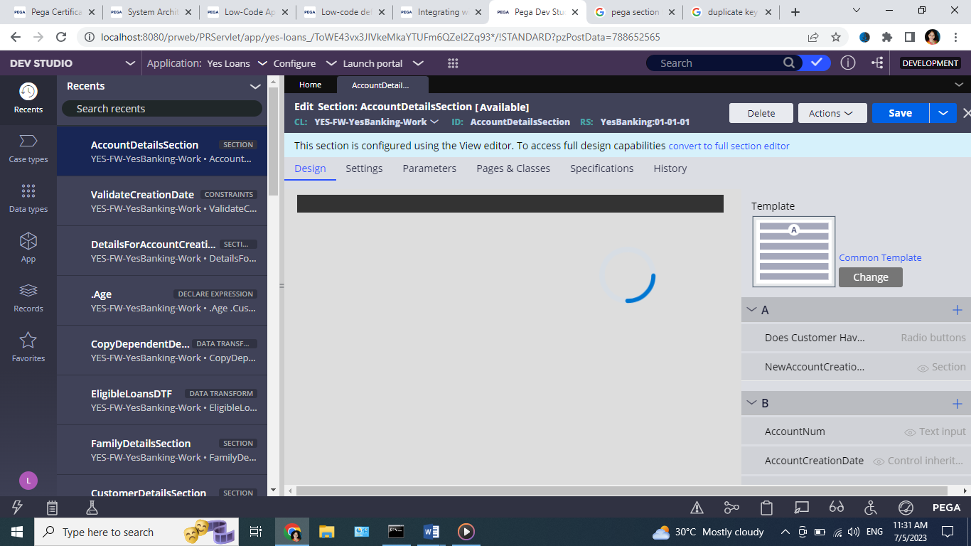
Task: Click the user avatar labeled L
Action: pyautogui.click(x=28, y=481)
